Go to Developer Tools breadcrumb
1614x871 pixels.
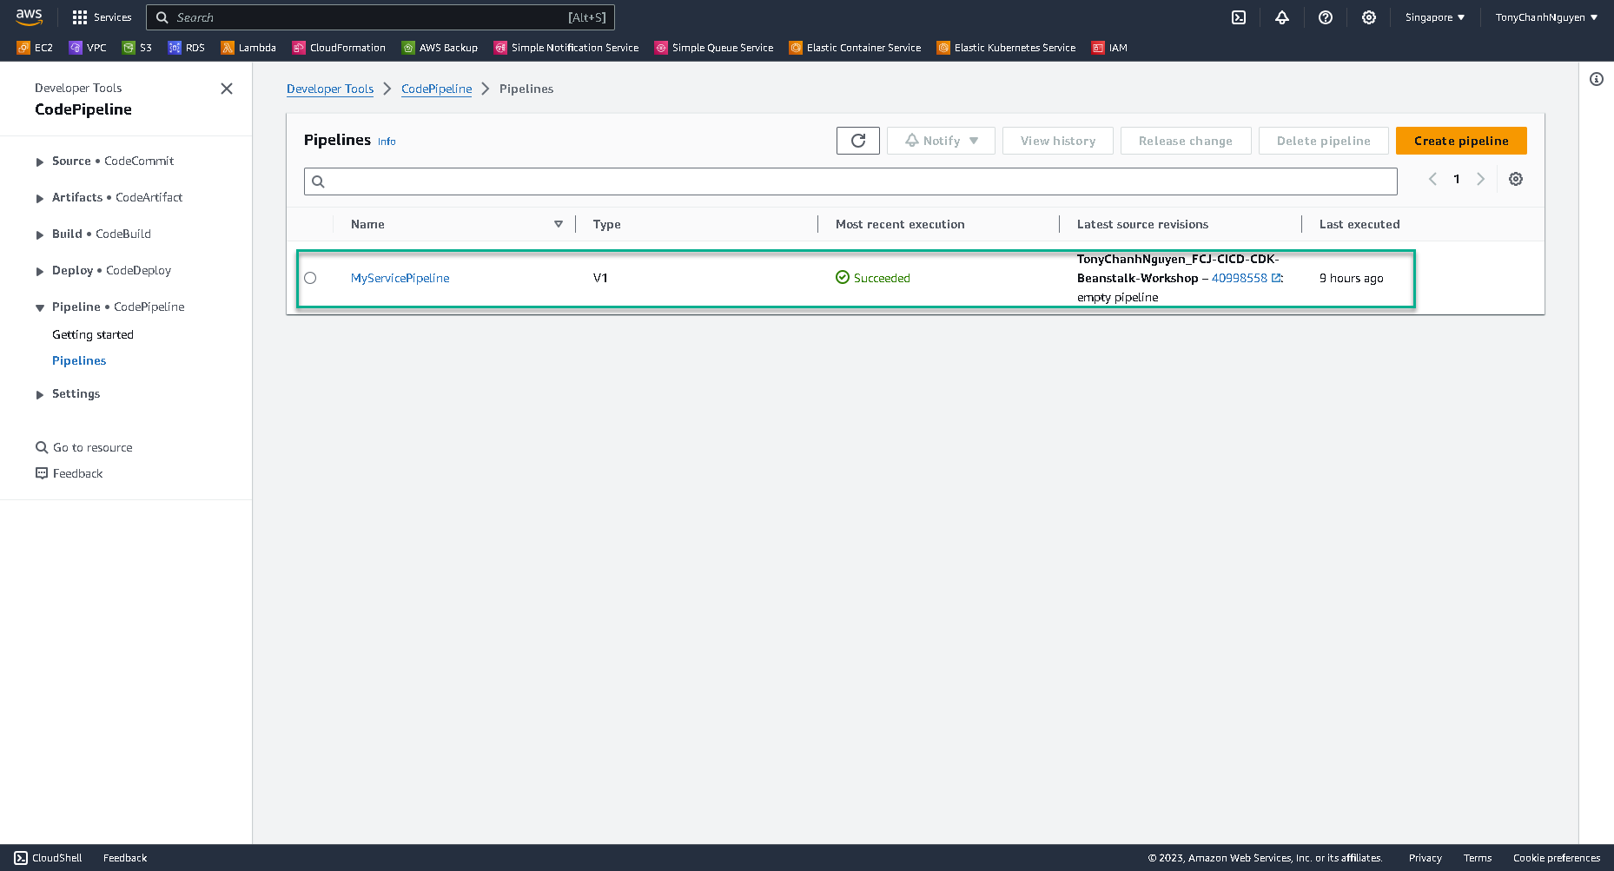click(330, 89)
